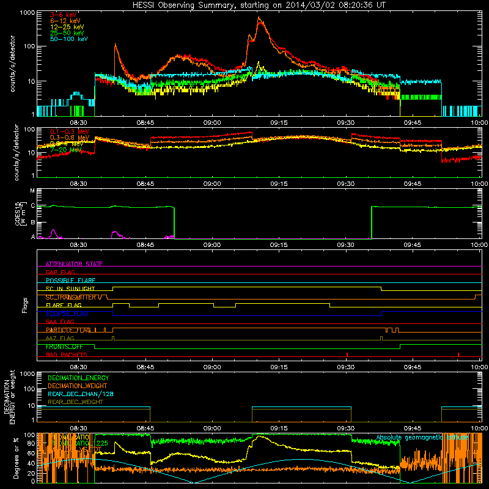Click the 09:15 time label below the Flags panel
The width and height of the screenshot is (489, 489).
[279, 367]
